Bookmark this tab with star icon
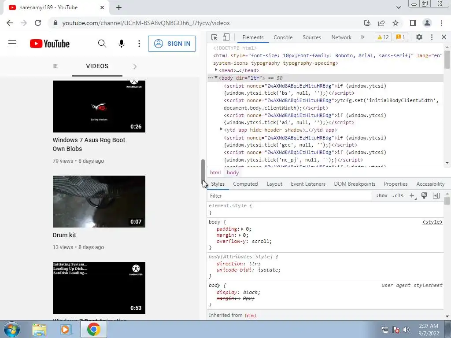This screenshot has height=338, width=451. click(396, 23)
